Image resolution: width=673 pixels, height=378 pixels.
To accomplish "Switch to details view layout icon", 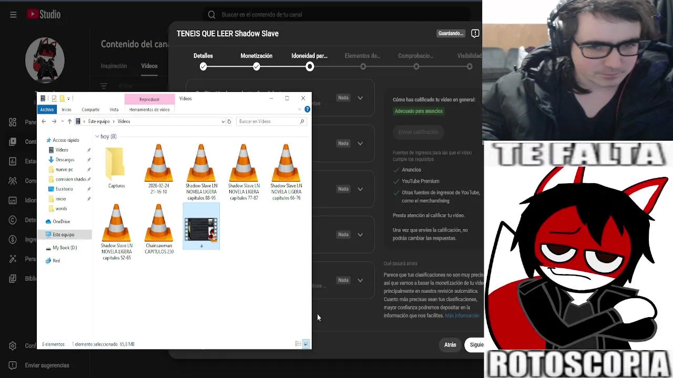I will 298,344.
